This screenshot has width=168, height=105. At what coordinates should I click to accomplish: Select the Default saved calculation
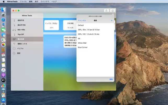coord(95,25)
